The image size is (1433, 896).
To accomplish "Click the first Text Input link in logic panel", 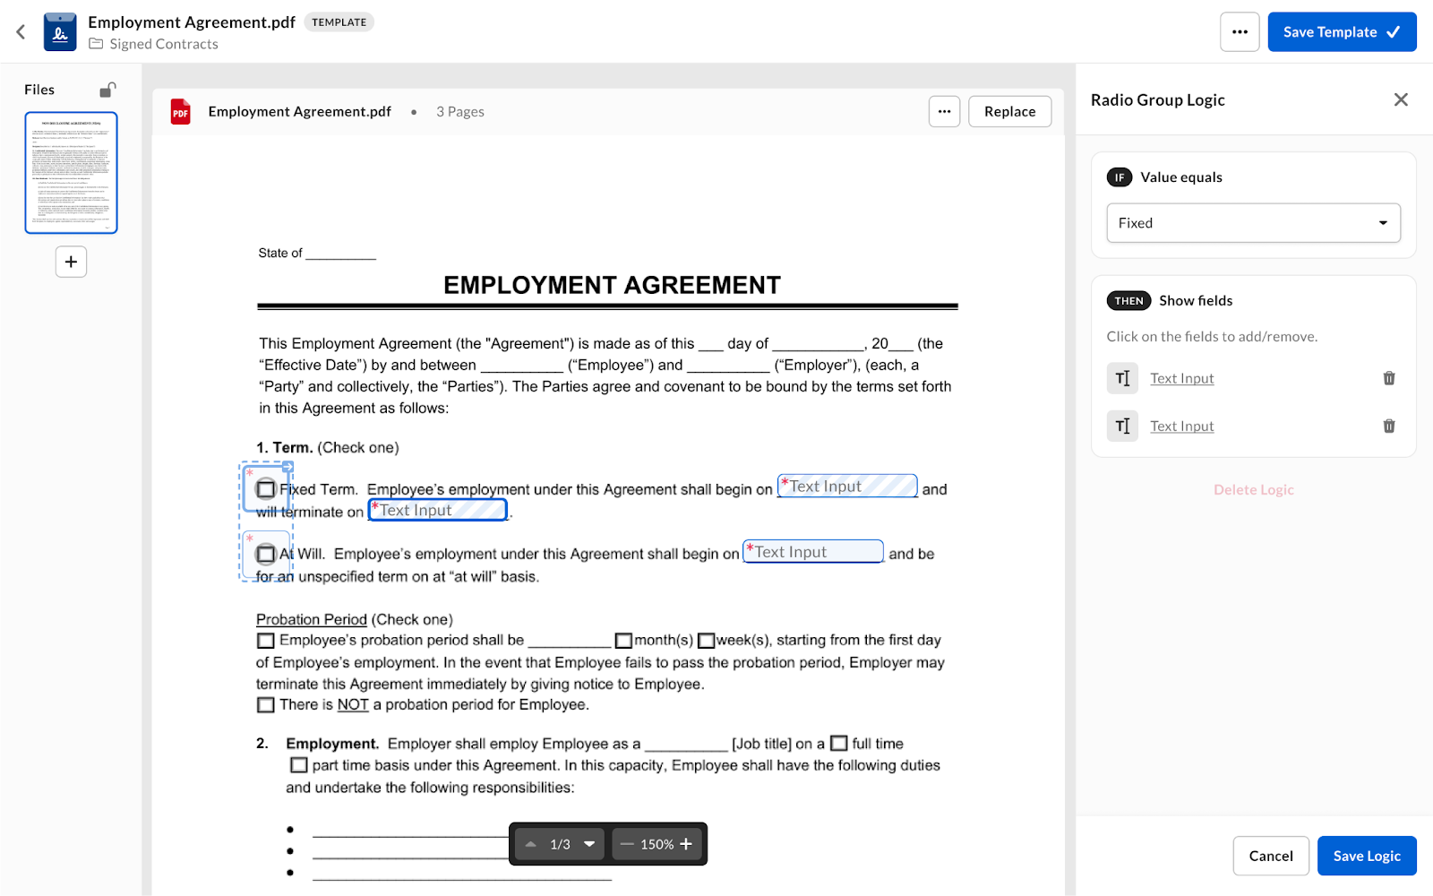I will point(1181,378).
